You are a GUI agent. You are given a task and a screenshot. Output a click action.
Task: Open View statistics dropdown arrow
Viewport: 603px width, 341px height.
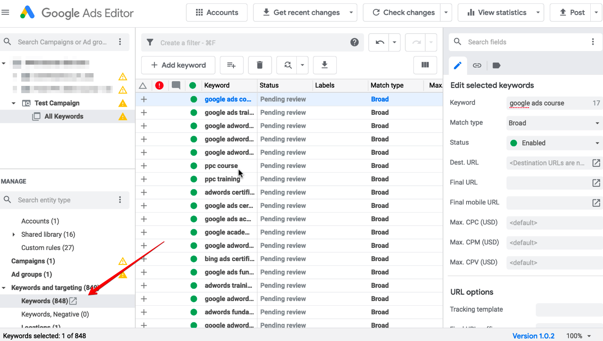[538, 12]
